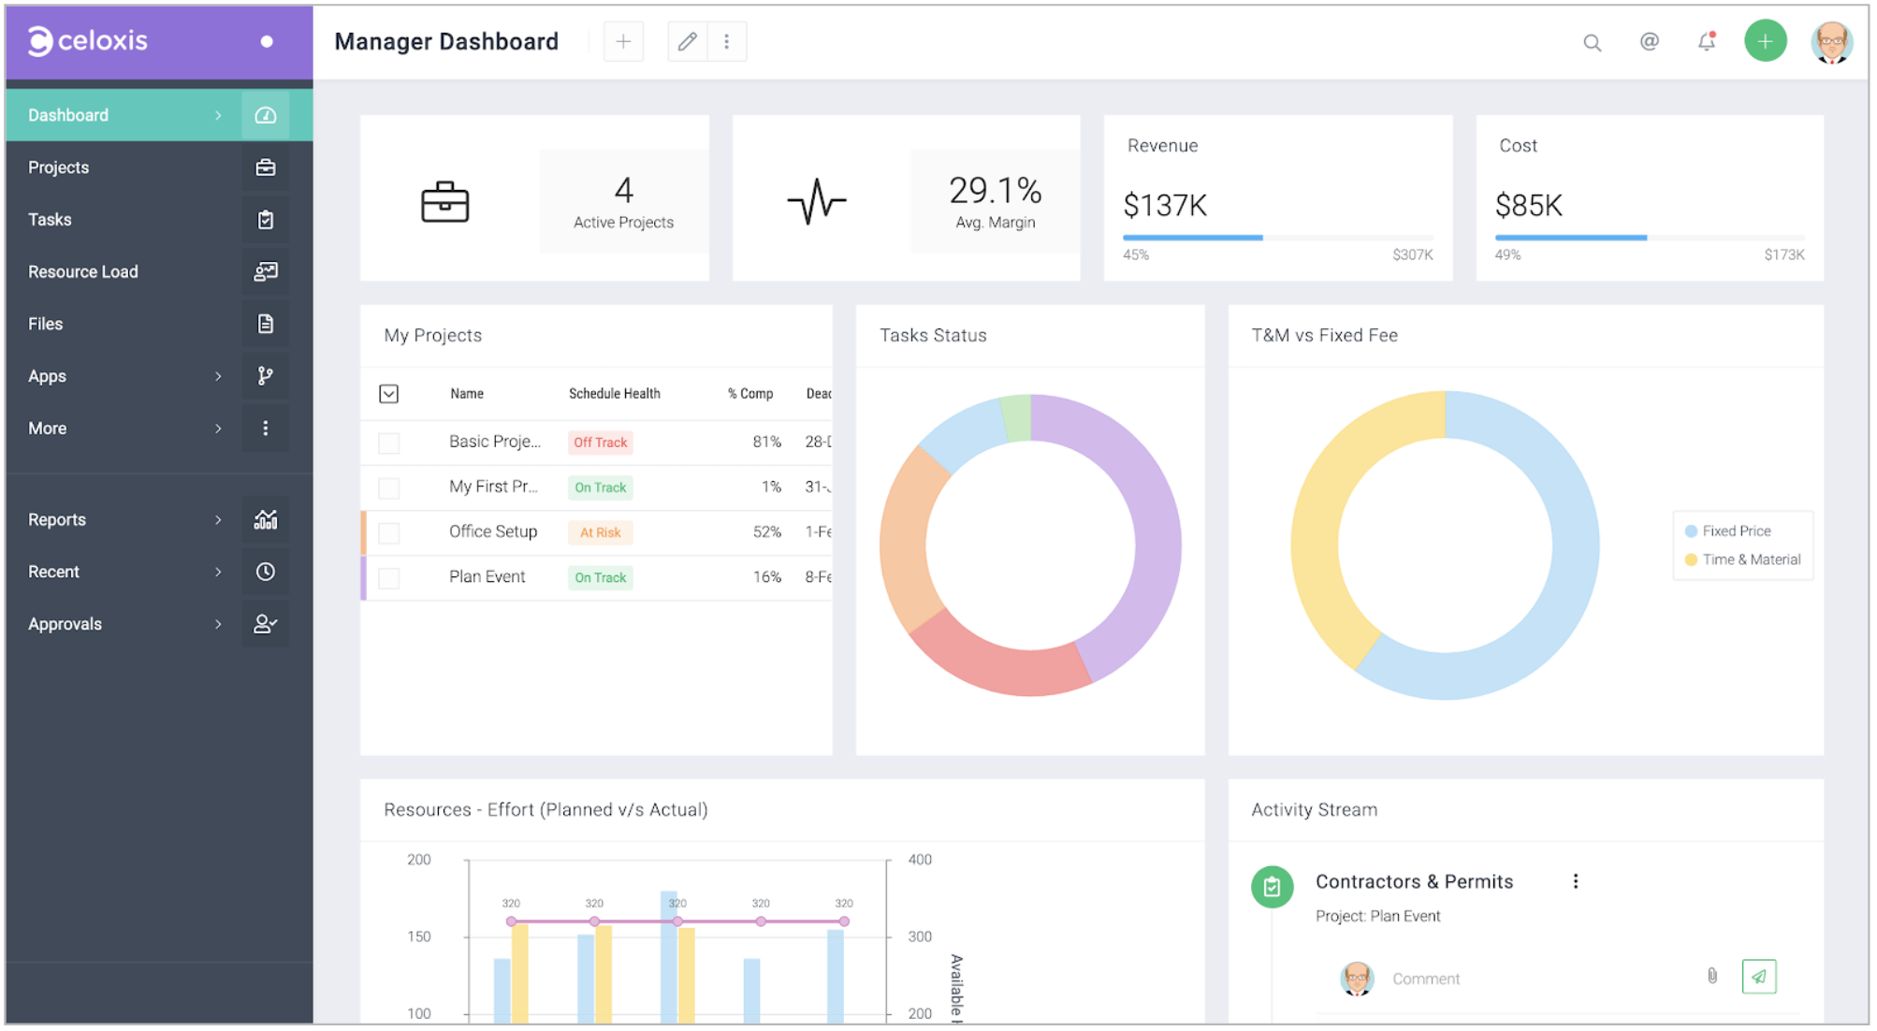Click the paperclip attachment icon

tap(1711, 976)
